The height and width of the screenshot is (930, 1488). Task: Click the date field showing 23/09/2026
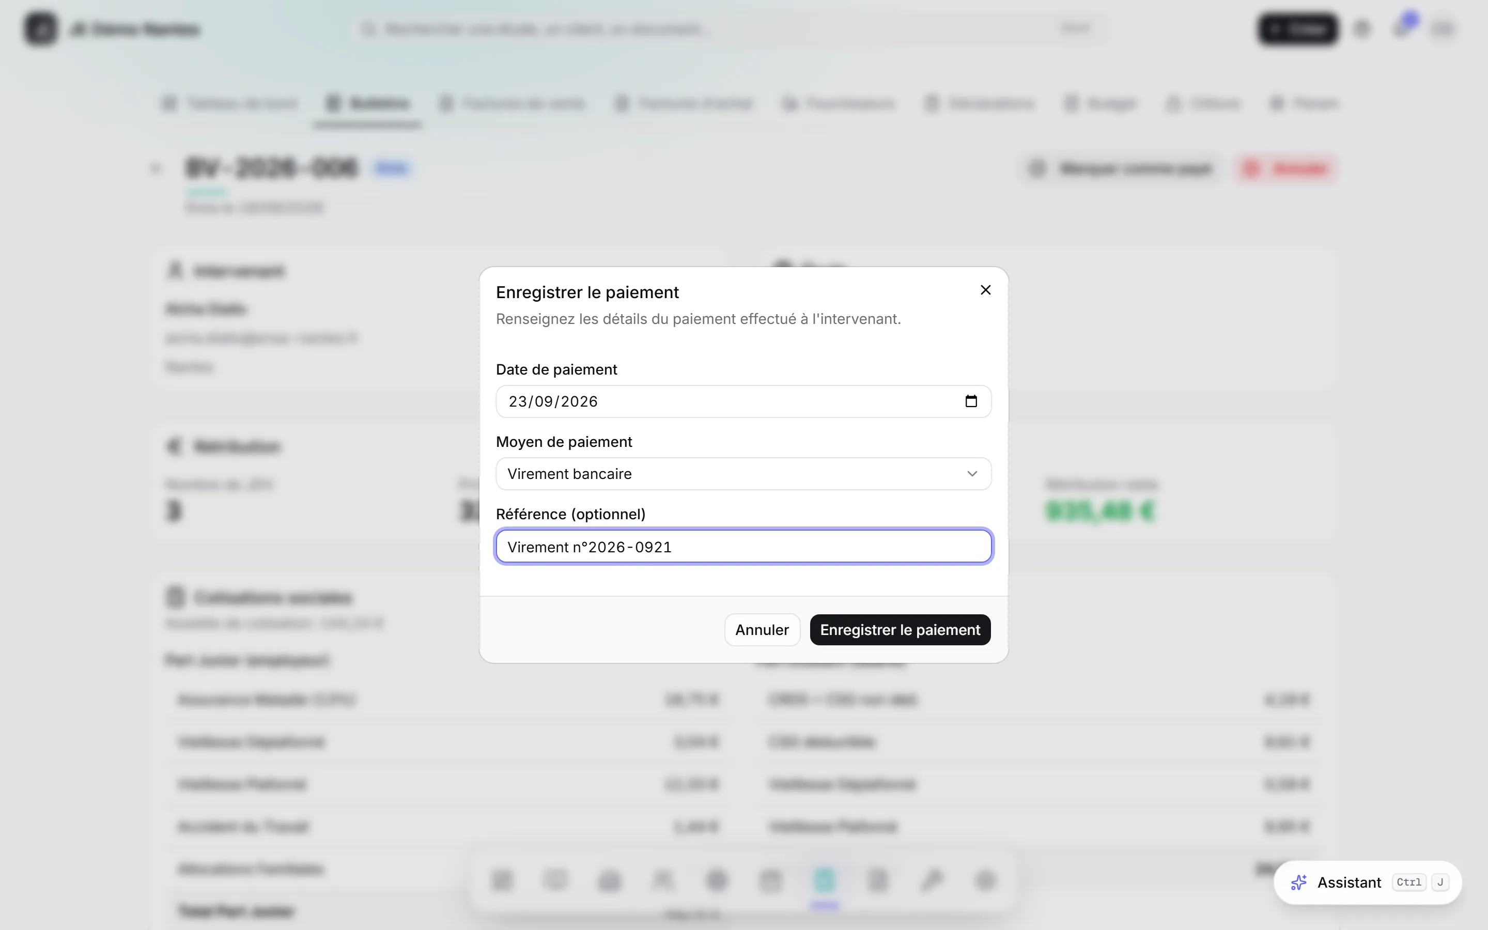click(x=743, y=401)
